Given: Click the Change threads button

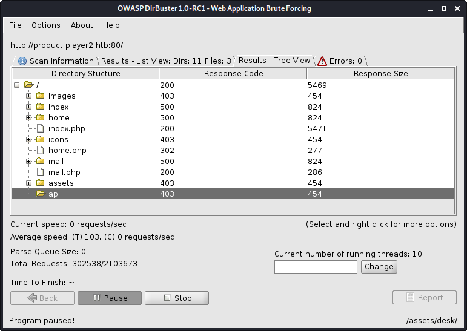Looking at the screenshot, I should (x=379, y=267).
